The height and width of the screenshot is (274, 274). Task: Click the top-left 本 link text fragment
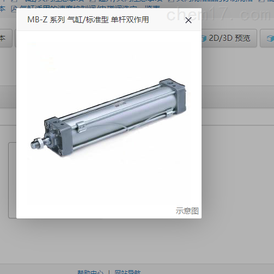(x=3, y=8)
